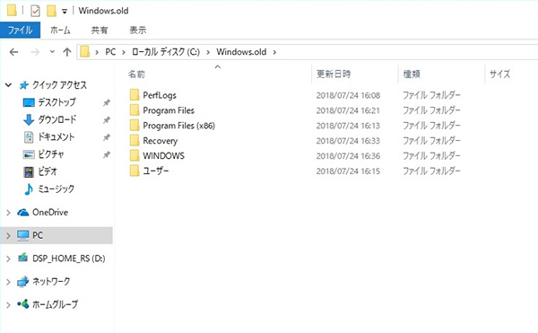
Task: Click ローカル ディスク (C:) in the breadcrumb
Action: 166,52
